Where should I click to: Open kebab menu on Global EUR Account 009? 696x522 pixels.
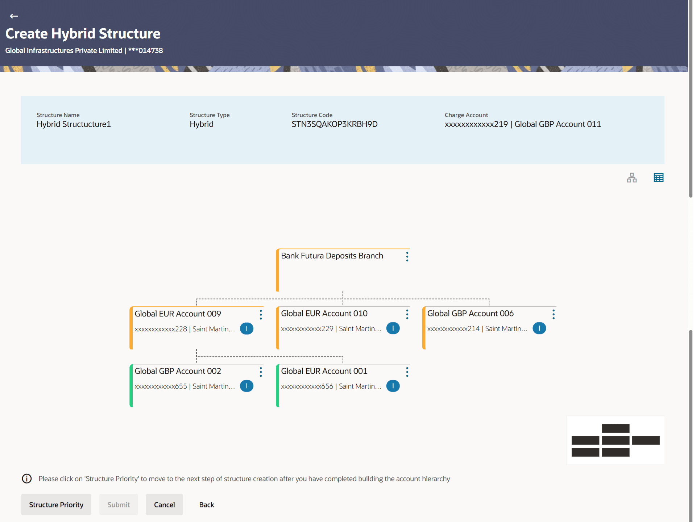[261, 315]
